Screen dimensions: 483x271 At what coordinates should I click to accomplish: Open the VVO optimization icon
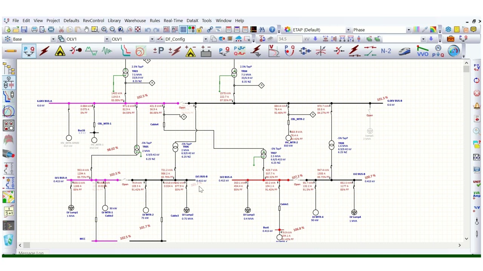click(422, 51)
